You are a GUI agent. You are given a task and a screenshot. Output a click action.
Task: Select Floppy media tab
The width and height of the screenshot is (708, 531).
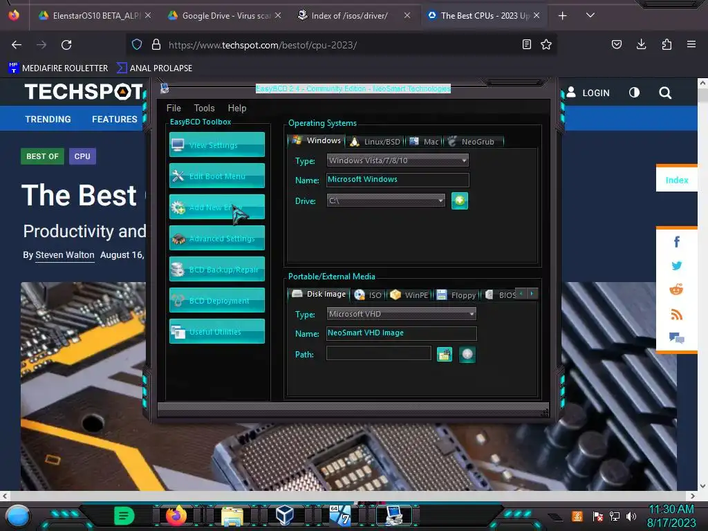456,295
